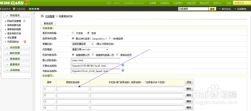Pick the gray skin swatch

pos(38,9)
